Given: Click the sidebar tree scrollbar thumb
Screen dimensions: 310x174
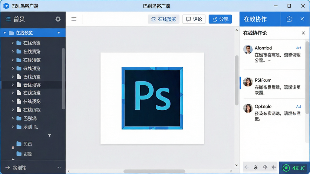Looking at the screenshot, I should (x=63, y=79).
